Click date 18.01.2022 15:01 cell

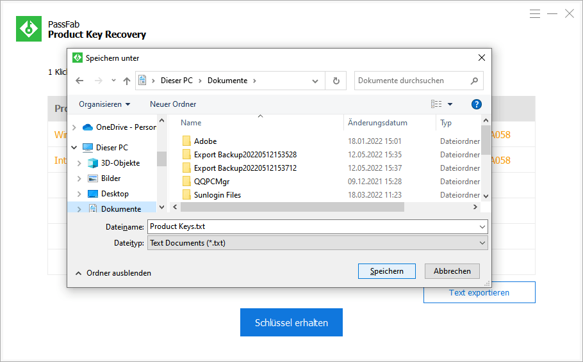[x=374, y=141]
